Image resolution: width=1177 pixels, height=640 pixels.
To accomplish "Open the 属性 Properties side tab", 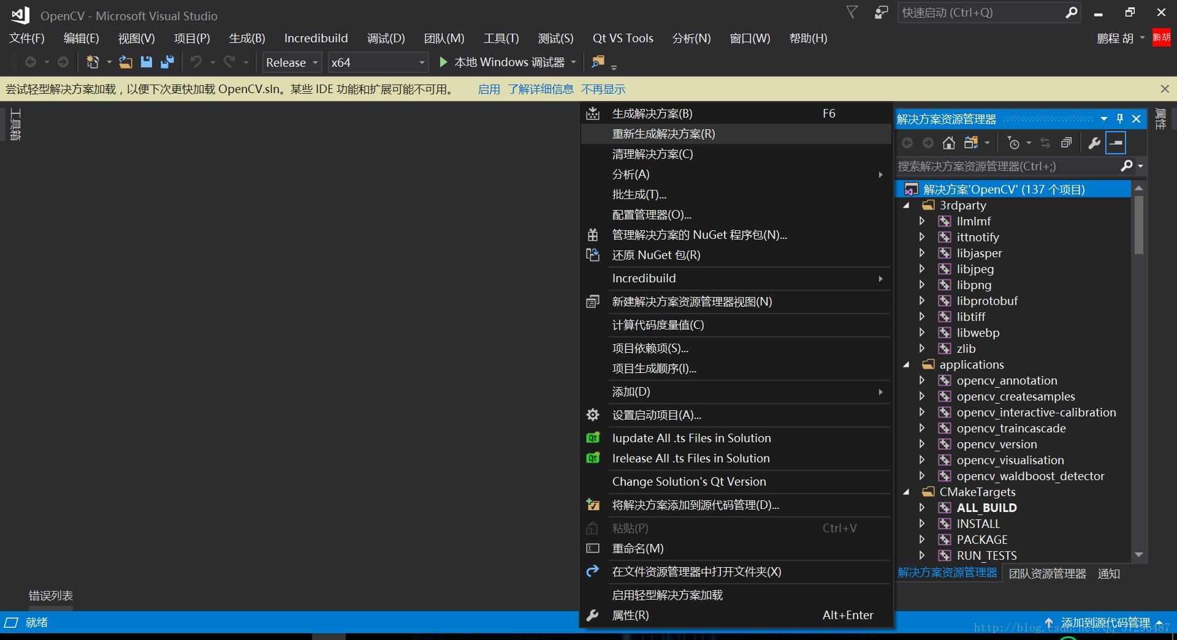I will point(1160,119).
